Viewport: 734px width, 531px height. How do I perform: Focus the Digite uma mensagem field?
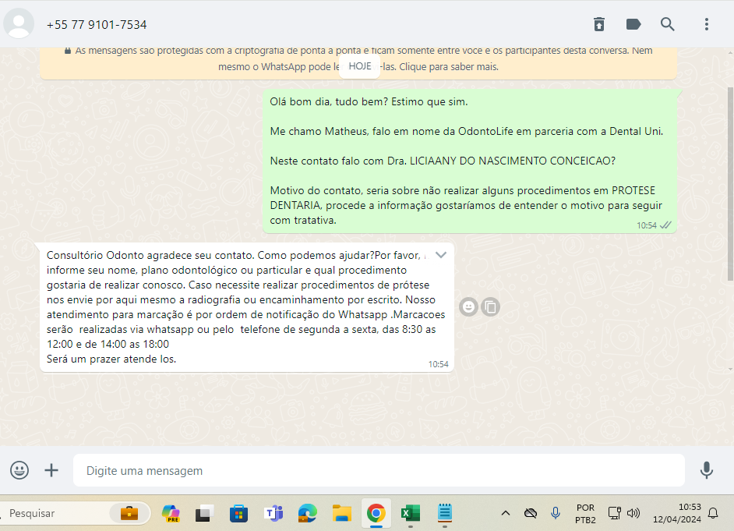coord(379,470)
